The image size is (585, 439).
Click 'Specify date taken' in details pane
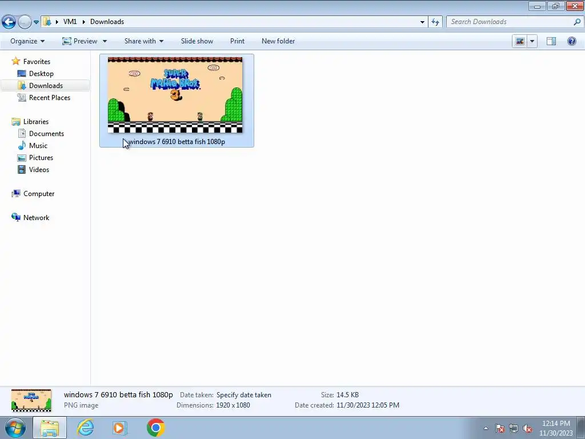click(243, 395)
